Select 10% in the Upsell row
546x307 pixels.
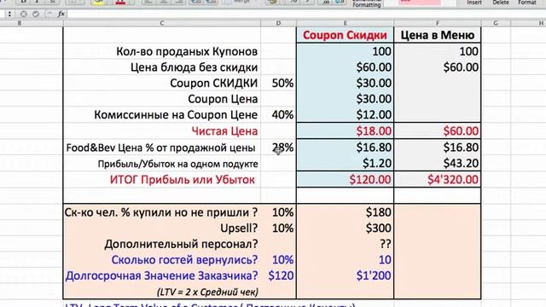[278, 229]
